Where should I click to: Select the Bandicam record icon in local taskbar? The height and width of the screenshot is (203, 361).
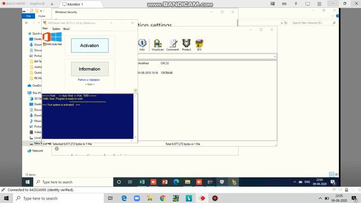click(x=215, y=198)
